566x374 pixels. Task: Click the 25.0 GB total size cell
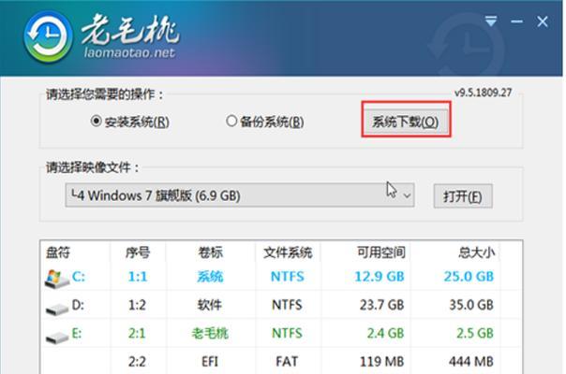click(469, 277)
